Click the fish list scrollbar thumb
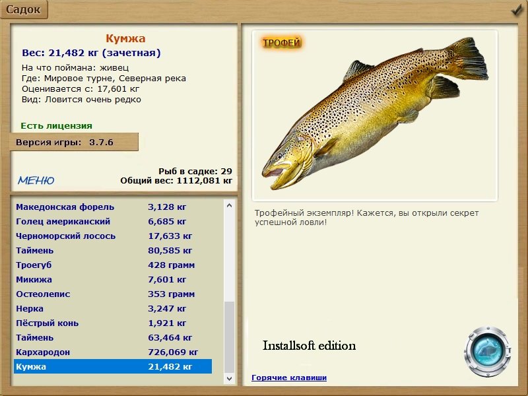 [229, 337]
